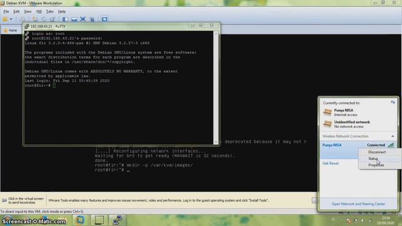Open the Help menu in VMware Workstation
Screen dimensions: 402x226
(62, 11)
